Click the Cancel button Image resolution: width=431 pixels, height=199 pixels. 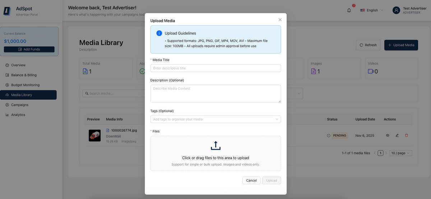coord(251,180)
